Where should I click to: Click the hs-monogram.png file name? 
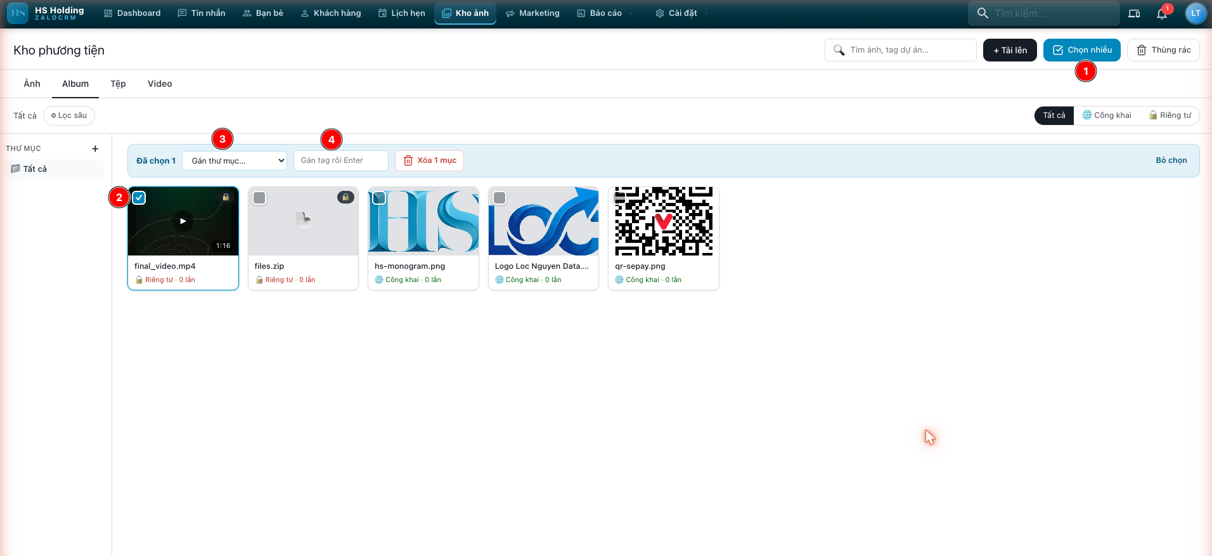click(409, 266)
